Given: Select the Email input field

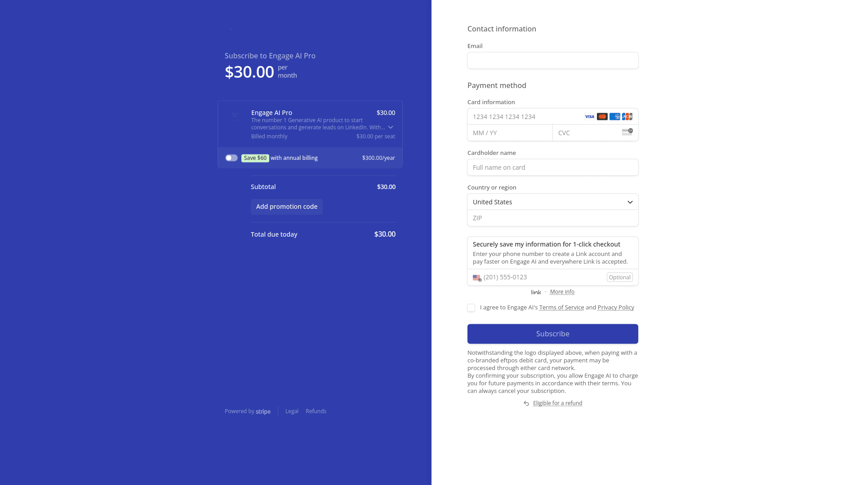Looking at the screenshot, I should click(552, 61).
